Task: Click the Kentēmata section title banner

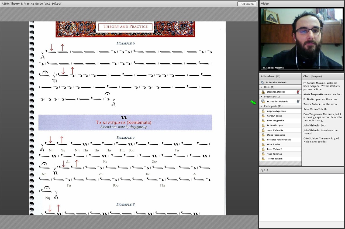Action: pyautogui.click(x=125, y=122)
